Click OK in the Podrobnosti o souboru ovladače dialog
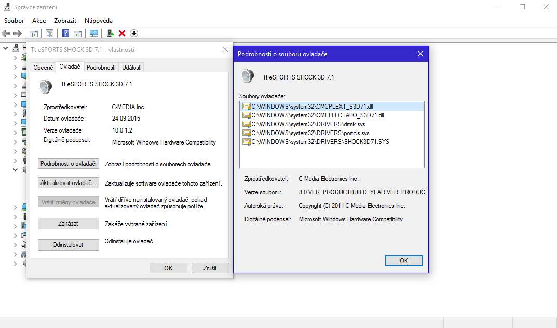The height and width of the screenshot is (328, 557). click(404, 261)
